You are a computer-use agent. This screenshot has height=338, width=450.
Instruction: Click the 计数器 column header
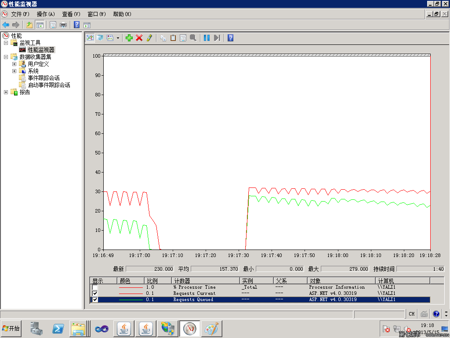tap(205, 281)
